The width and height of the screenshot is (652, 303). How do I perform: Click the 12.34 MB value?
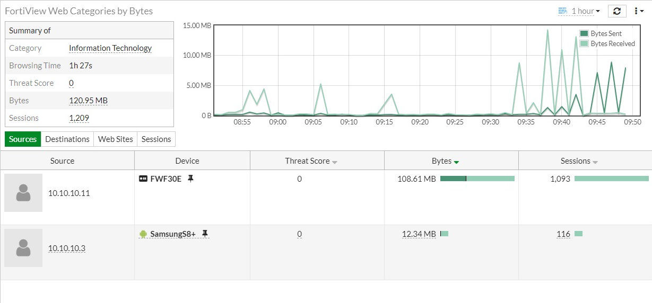pyautogui.click(x=419, y=234)
